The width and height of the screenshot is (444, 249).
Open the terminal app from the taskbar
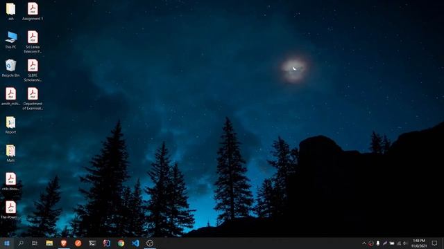click(92, 243)
